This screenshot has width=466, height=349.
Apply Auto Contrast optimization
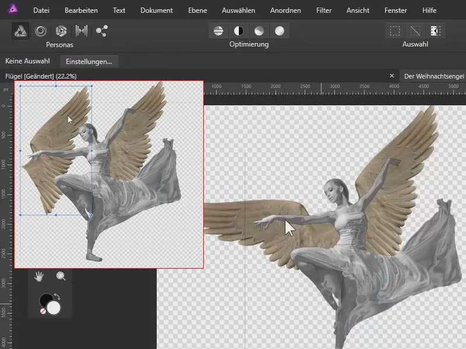(239, 31)
